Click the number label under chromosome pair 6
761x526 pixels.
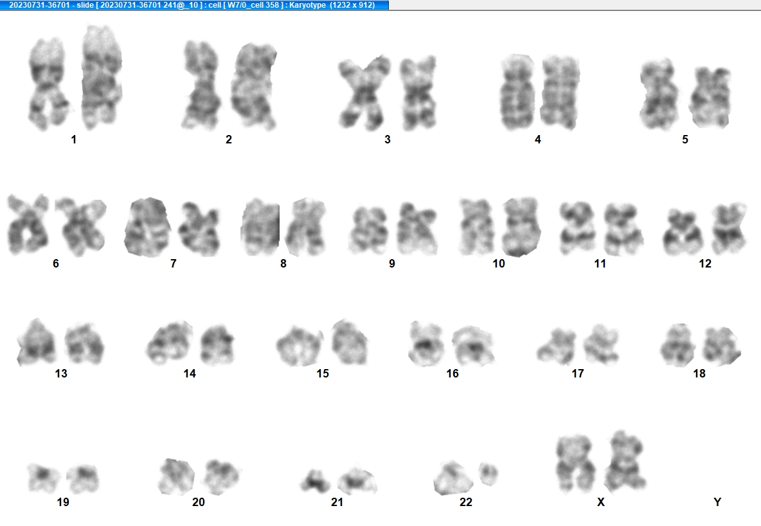(x=56, y=264)
